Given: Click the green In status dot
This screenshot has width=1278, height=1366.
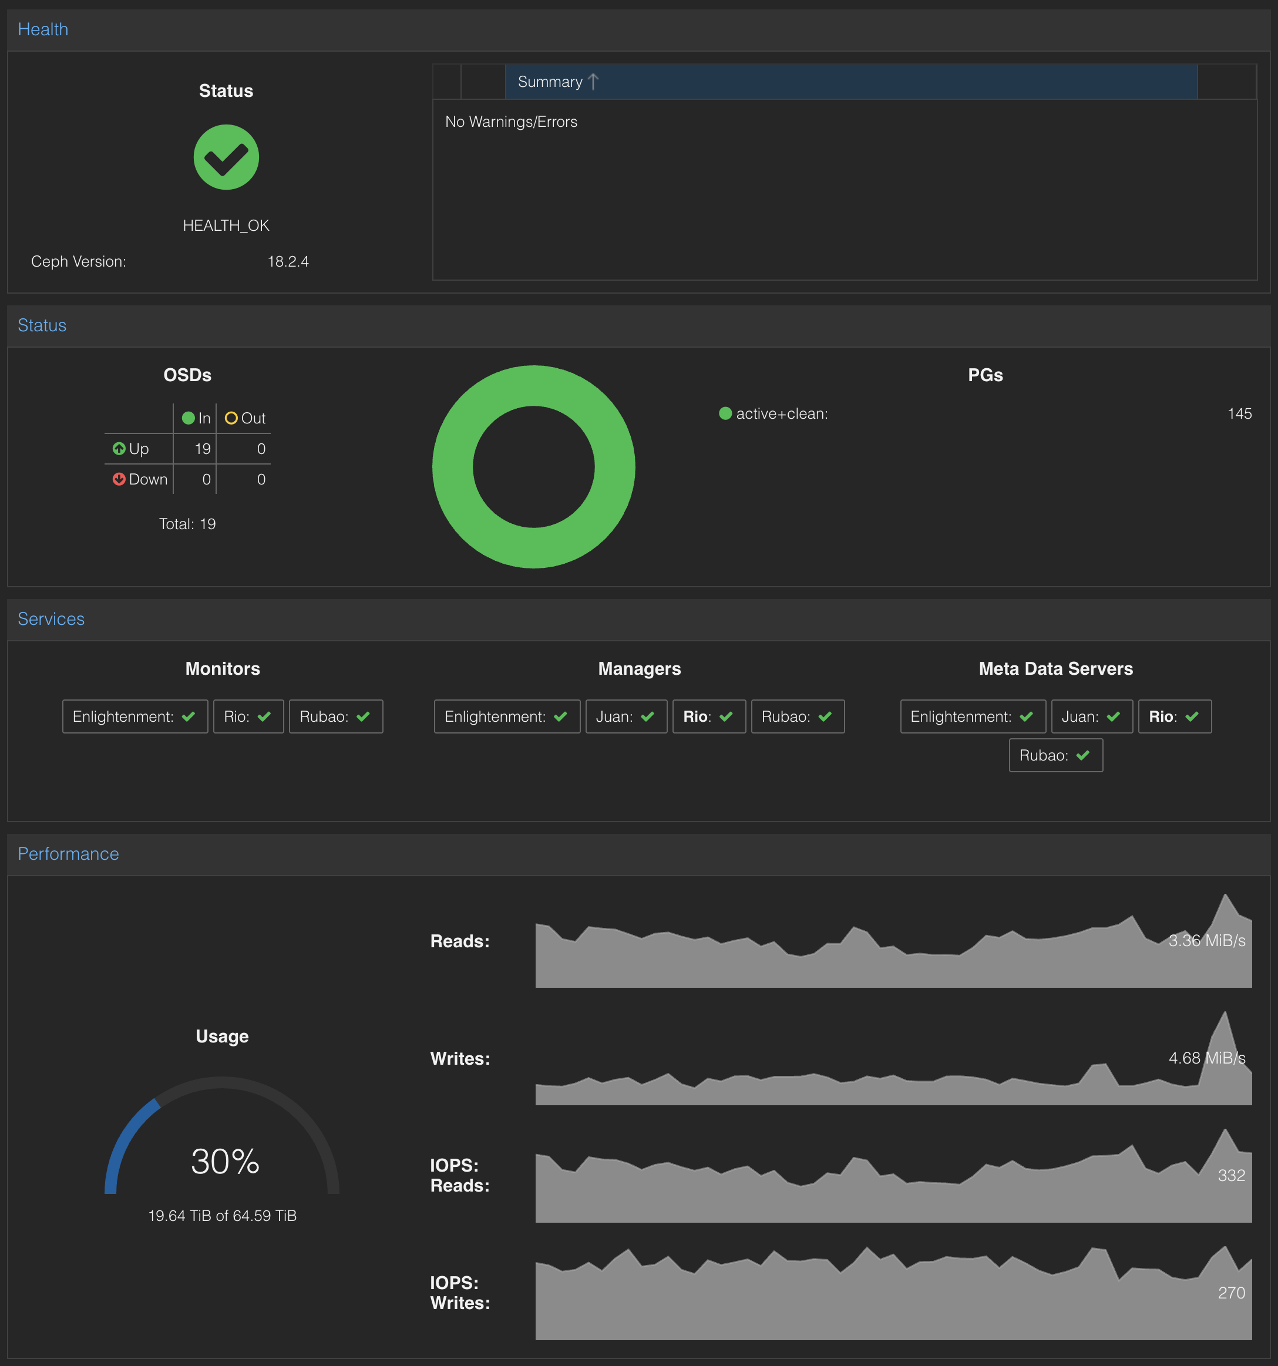Looking at the screenshot, I should click(x=189, y=418).
